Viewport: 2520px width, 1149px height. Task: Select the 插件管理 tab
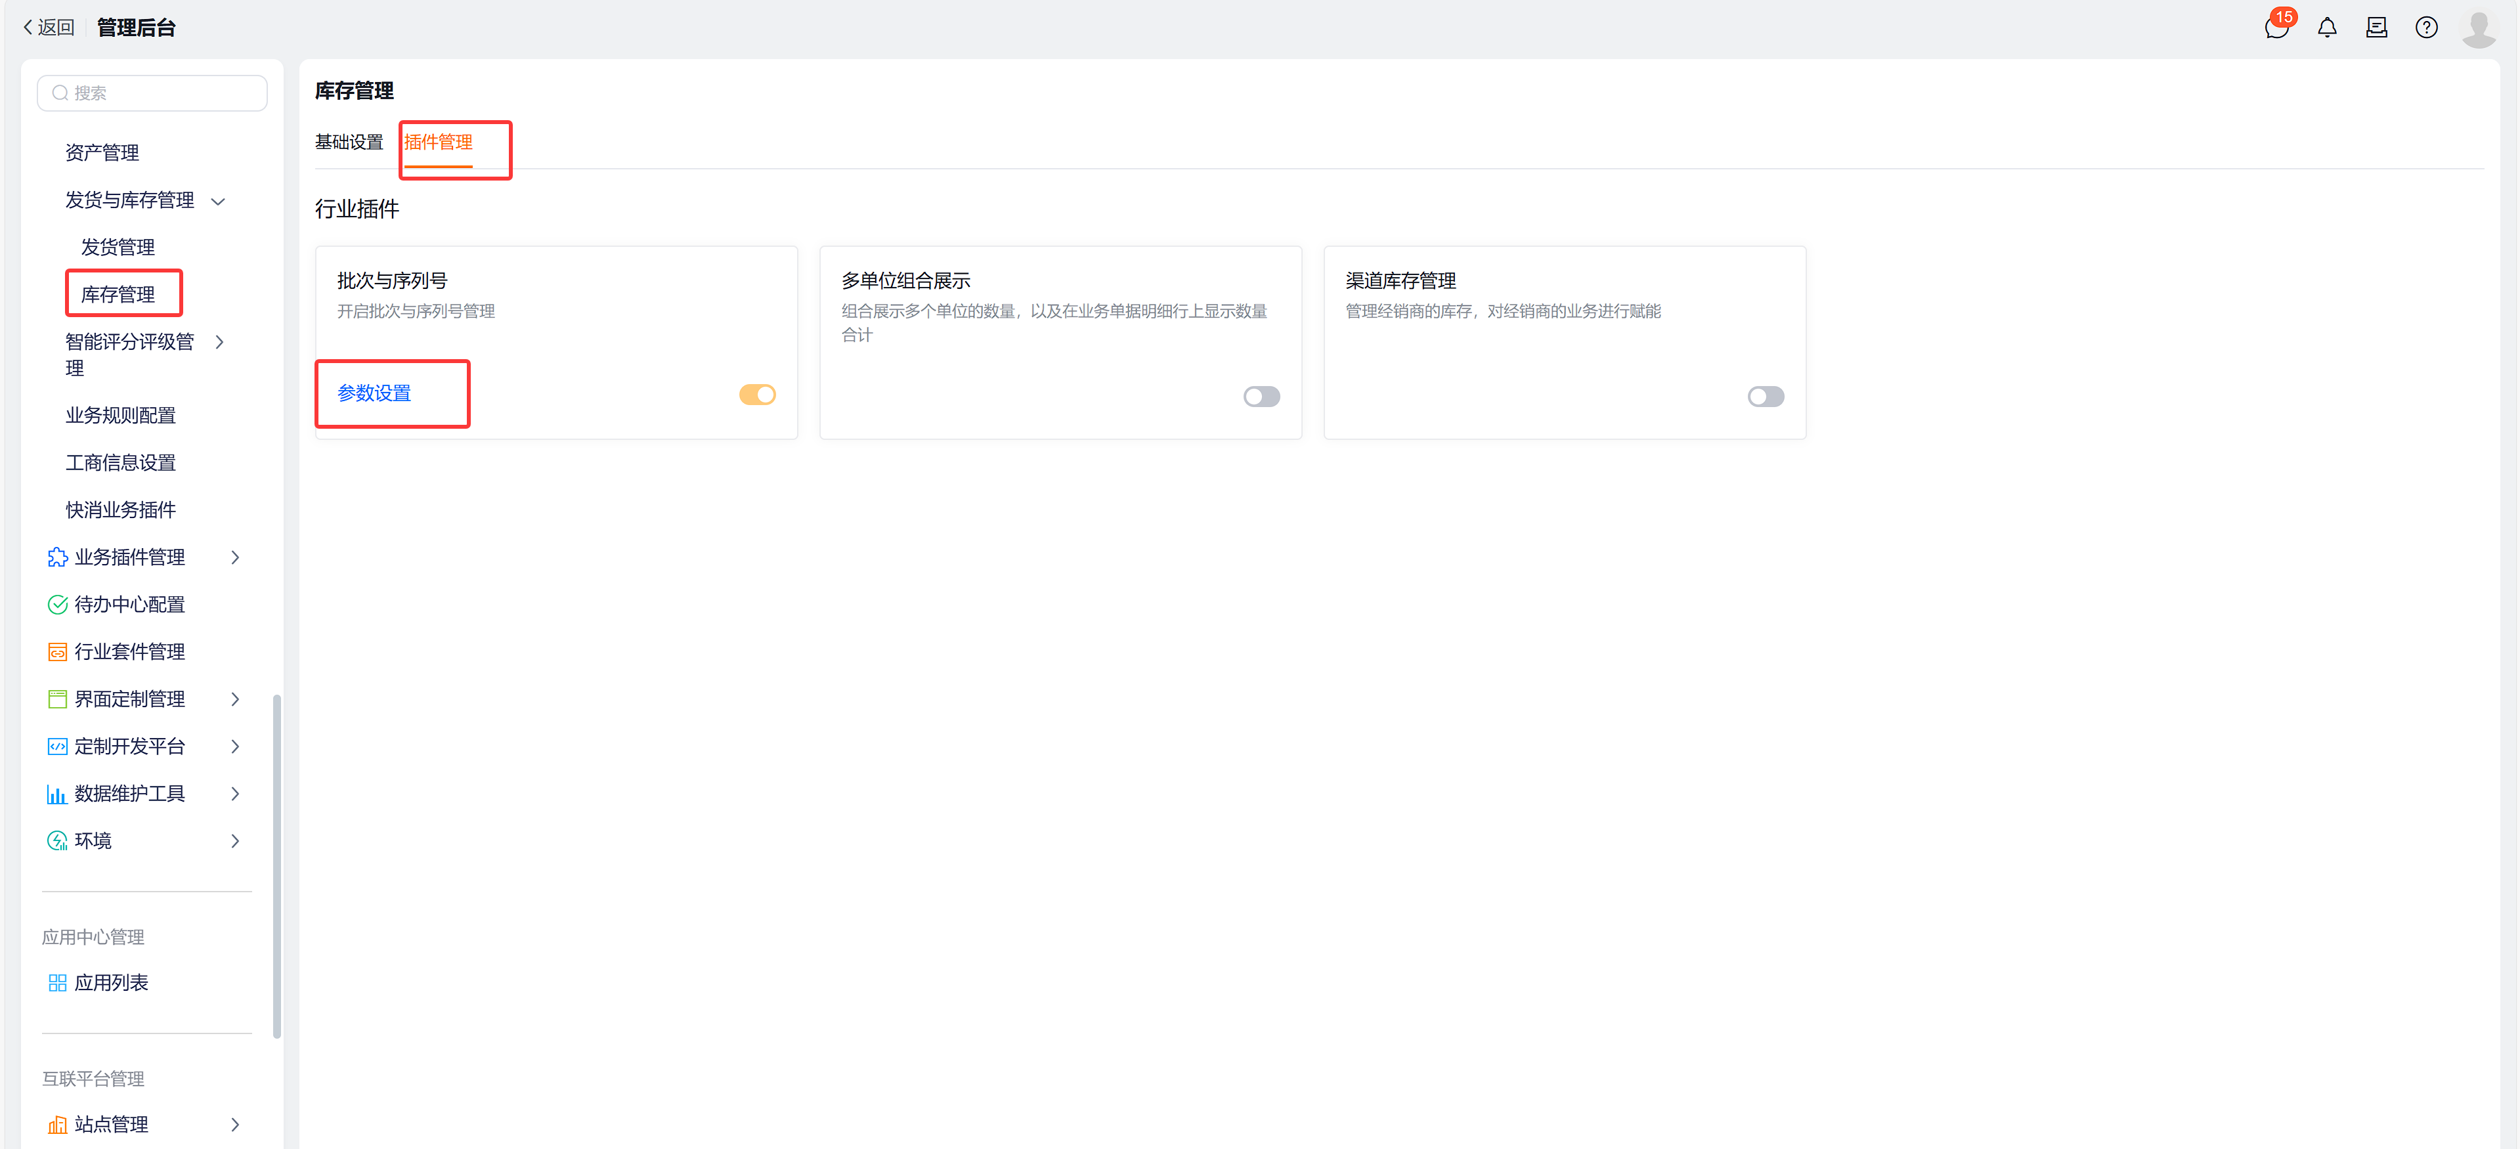click(438, 142)
